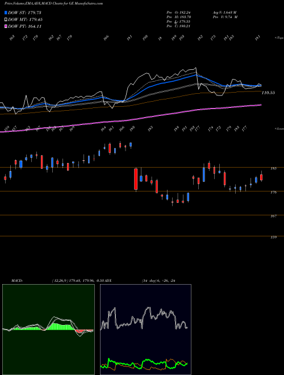The image size is (284, 375).
Task: Click inside the green MACD histogram panel
Action: [x=48, y=330]
